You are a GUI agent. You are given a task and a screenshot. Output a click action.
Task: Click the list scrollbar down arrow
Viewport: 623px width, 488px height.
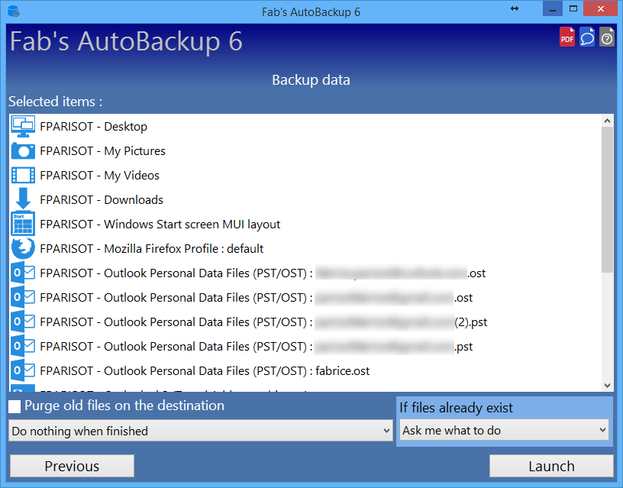(x=607, y=385)
